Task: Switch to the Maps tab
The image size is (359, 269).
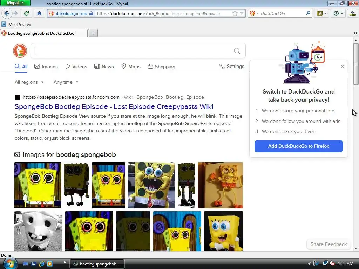Action: 131,67
